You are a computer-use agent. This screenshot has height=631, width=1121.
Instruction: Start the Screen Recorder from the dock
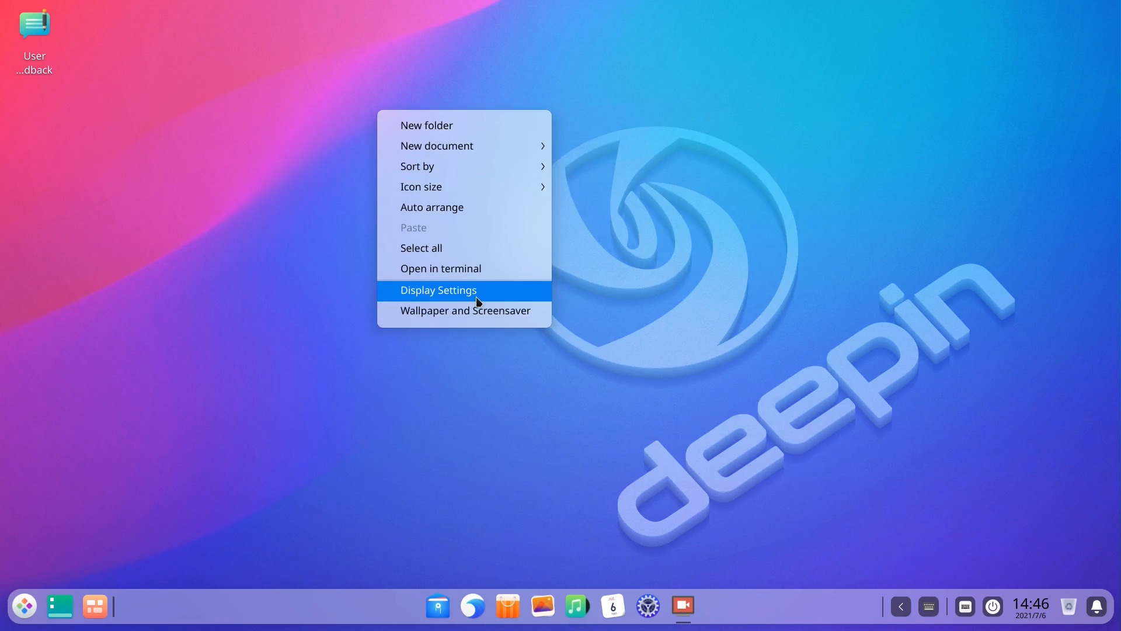click(683, 606)
